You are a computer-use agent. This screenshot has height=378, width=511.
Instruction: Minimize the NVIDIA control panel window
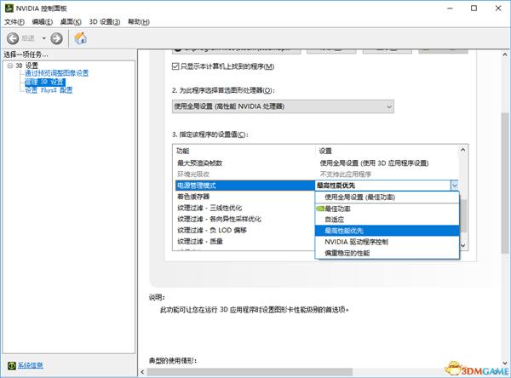click(x=450, y=9)
